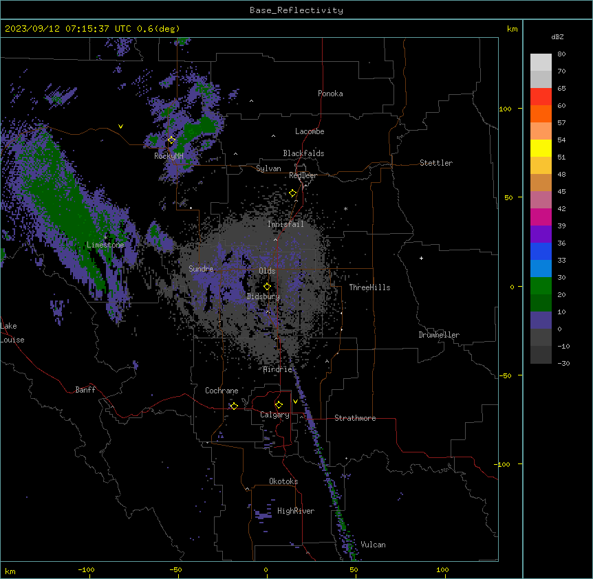Click the -30 value on dBZ scale

click(563, 363)
